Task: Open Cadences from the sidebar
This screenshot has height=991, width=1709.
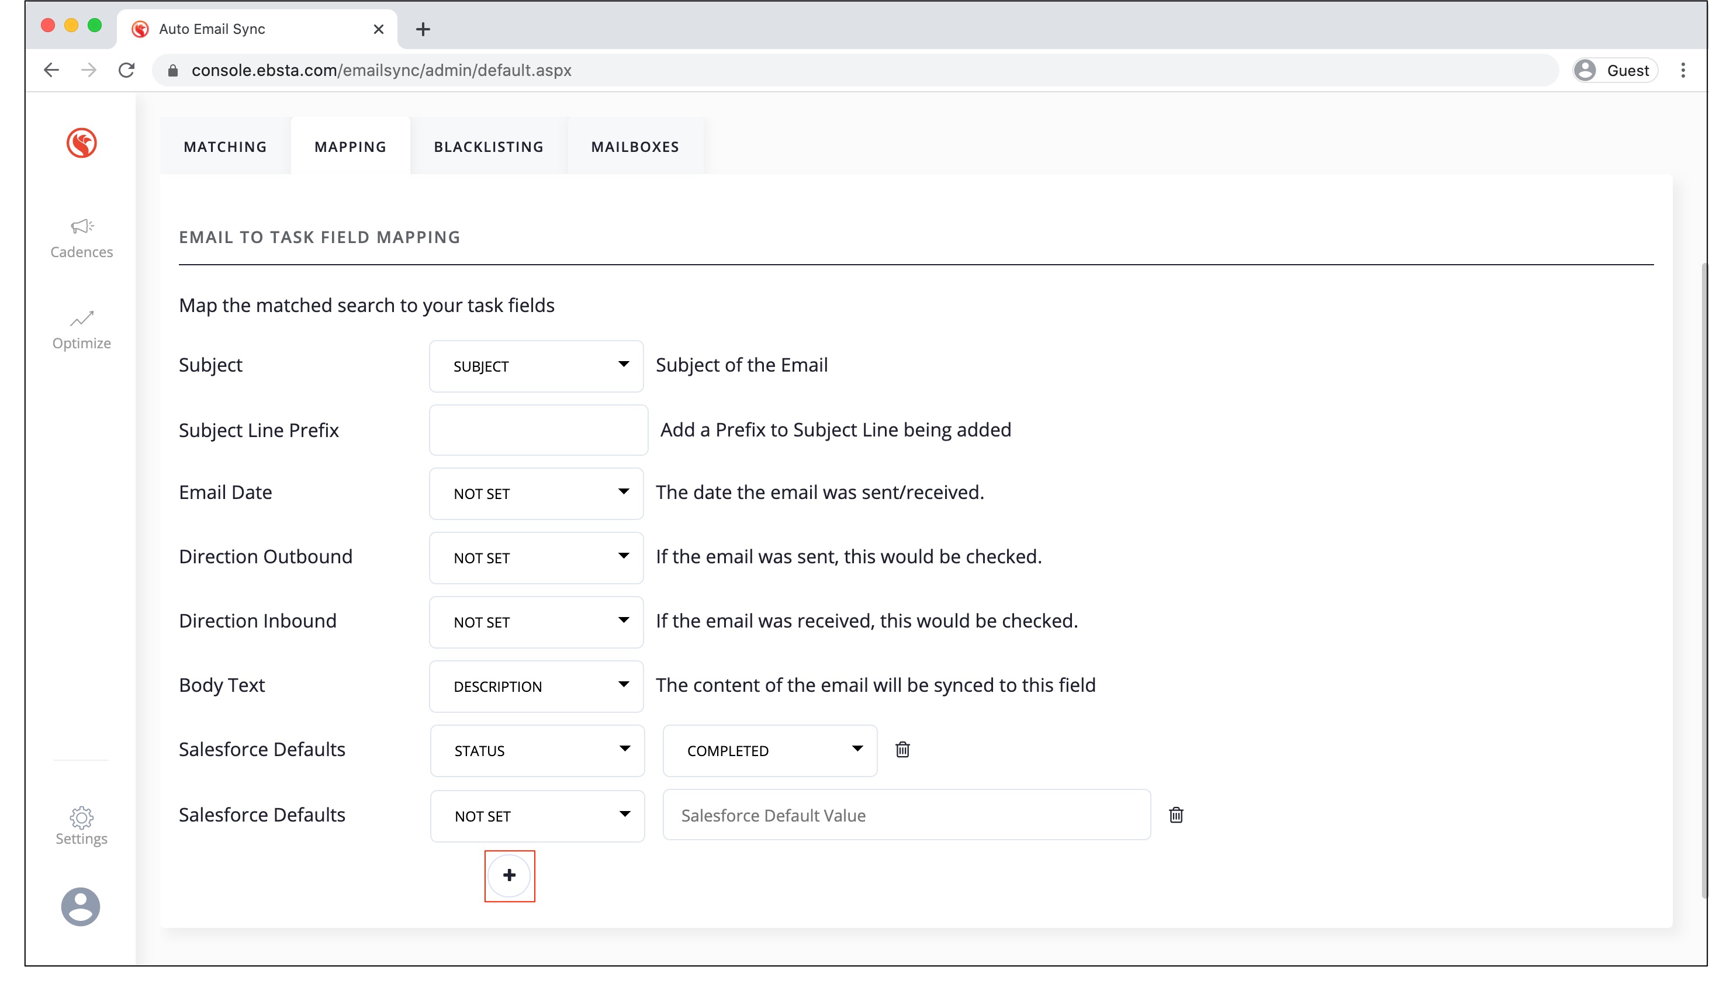Action: tap(81, 238)
